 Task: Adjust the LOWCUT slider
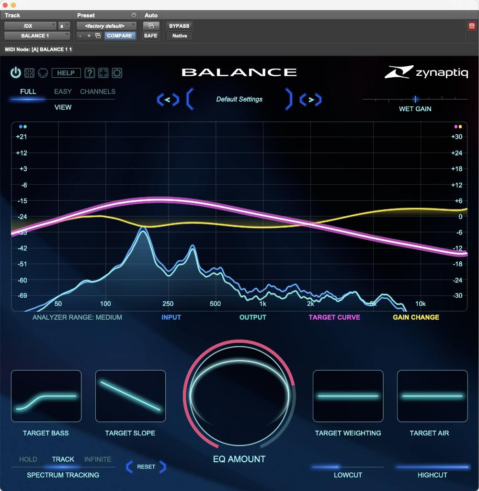pyautogui.click(x=348, y=467)
